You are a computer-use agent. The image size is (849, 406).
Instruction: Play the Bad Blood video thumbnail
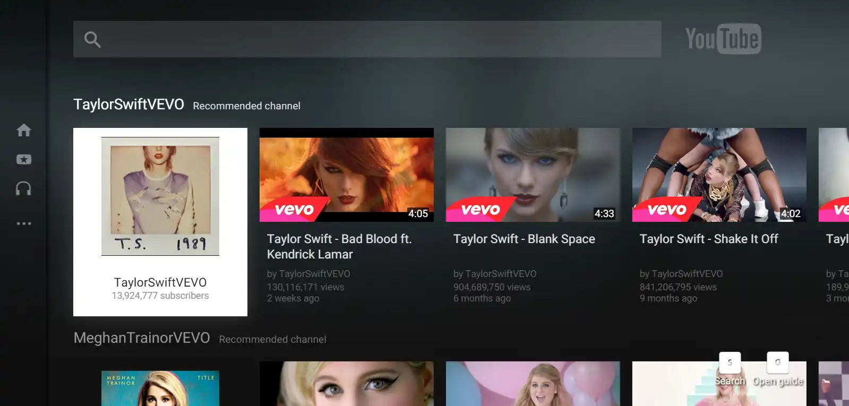tap(347, 175)
